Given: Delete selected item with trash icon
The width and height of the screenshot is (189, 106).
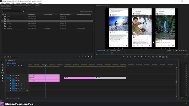Looking at the screenshot, I should [91, 57].
